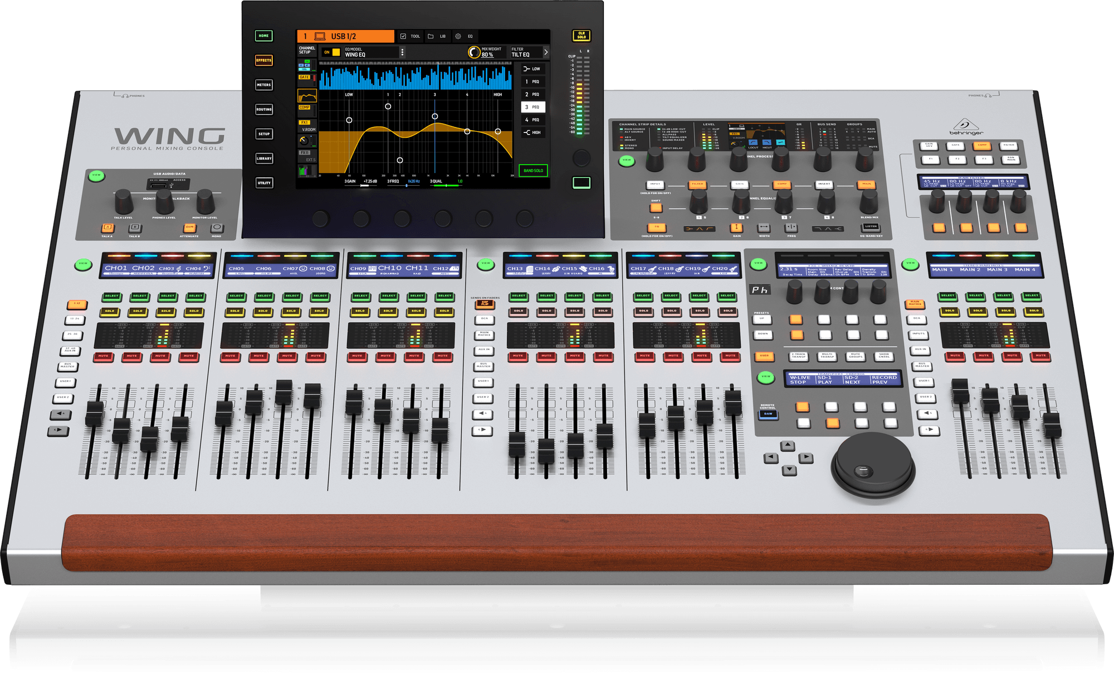Click the MIX WEIGHT knob icon
Image resolution: width=1114 pixels, height=676 pixels.
click(x=474, y=52)
